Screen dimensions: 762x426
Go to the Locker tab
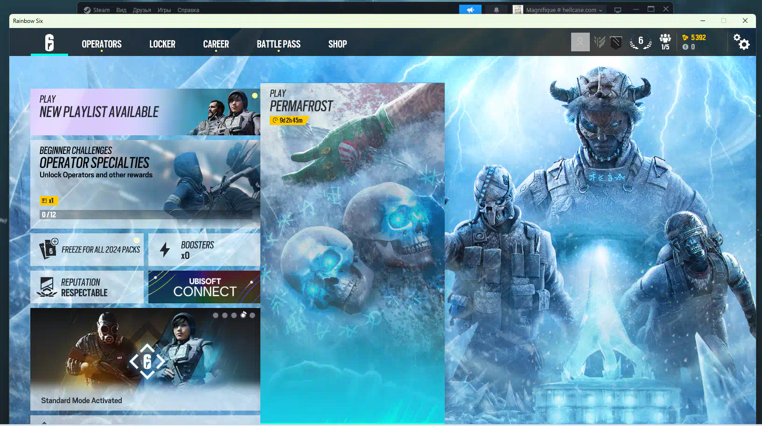[162, 44]
